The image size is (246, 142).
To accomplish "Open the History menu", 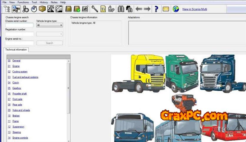I will [x=44, y=2].
